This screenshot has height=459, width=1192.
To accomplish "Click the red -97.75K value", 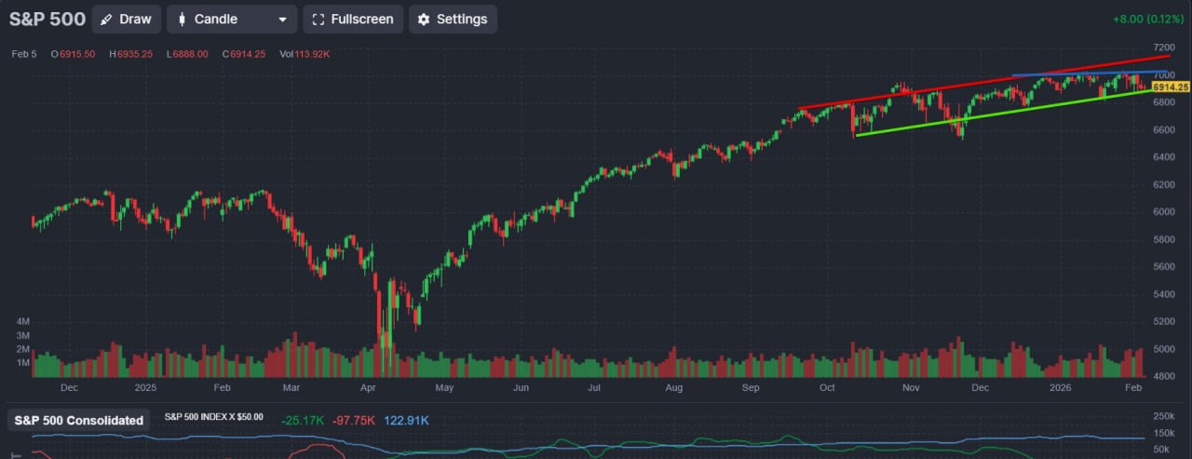I will pos(353,420).
